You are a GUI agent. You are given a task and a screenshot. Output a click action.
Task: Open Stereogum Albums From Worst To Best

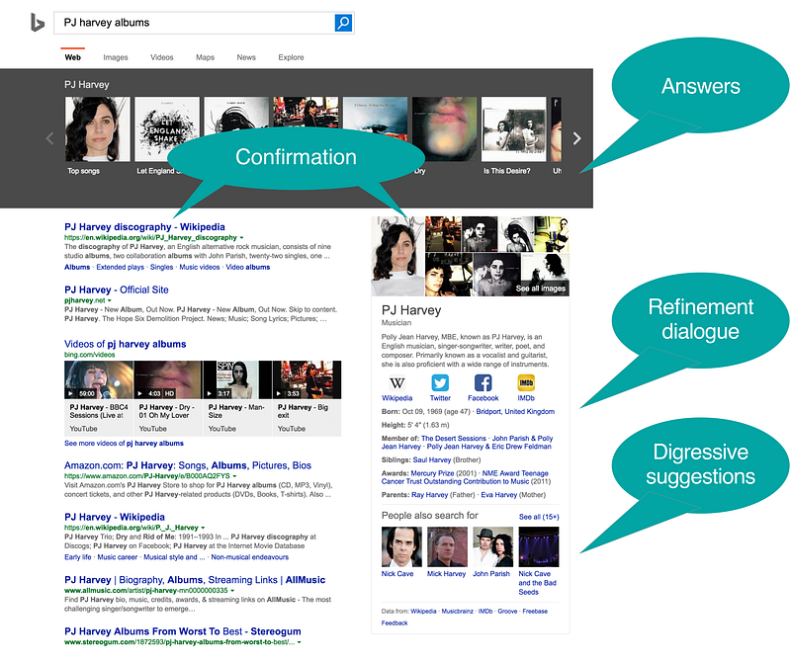183,631
